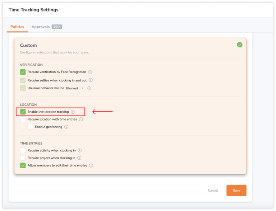The width and height of the screenshot is (276, 211).
Task: Click the BETA badge beside Approvals
Action: 57,27
